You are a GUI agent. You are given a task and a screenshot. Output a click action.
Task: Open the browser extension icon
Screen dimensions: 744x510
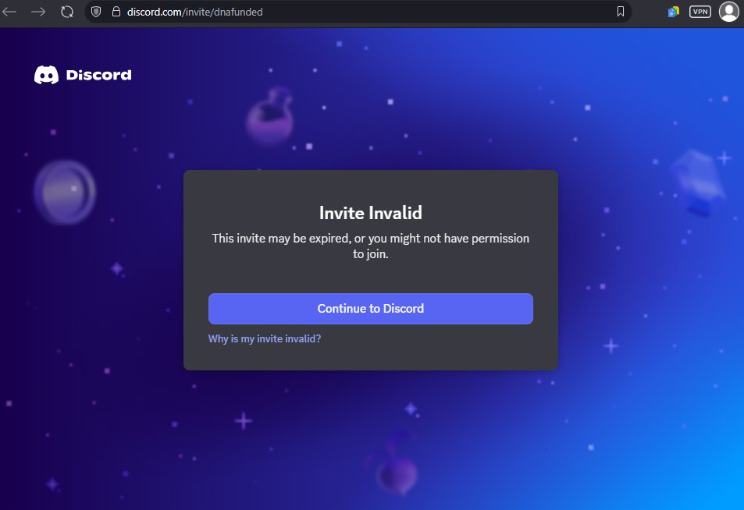673,12
